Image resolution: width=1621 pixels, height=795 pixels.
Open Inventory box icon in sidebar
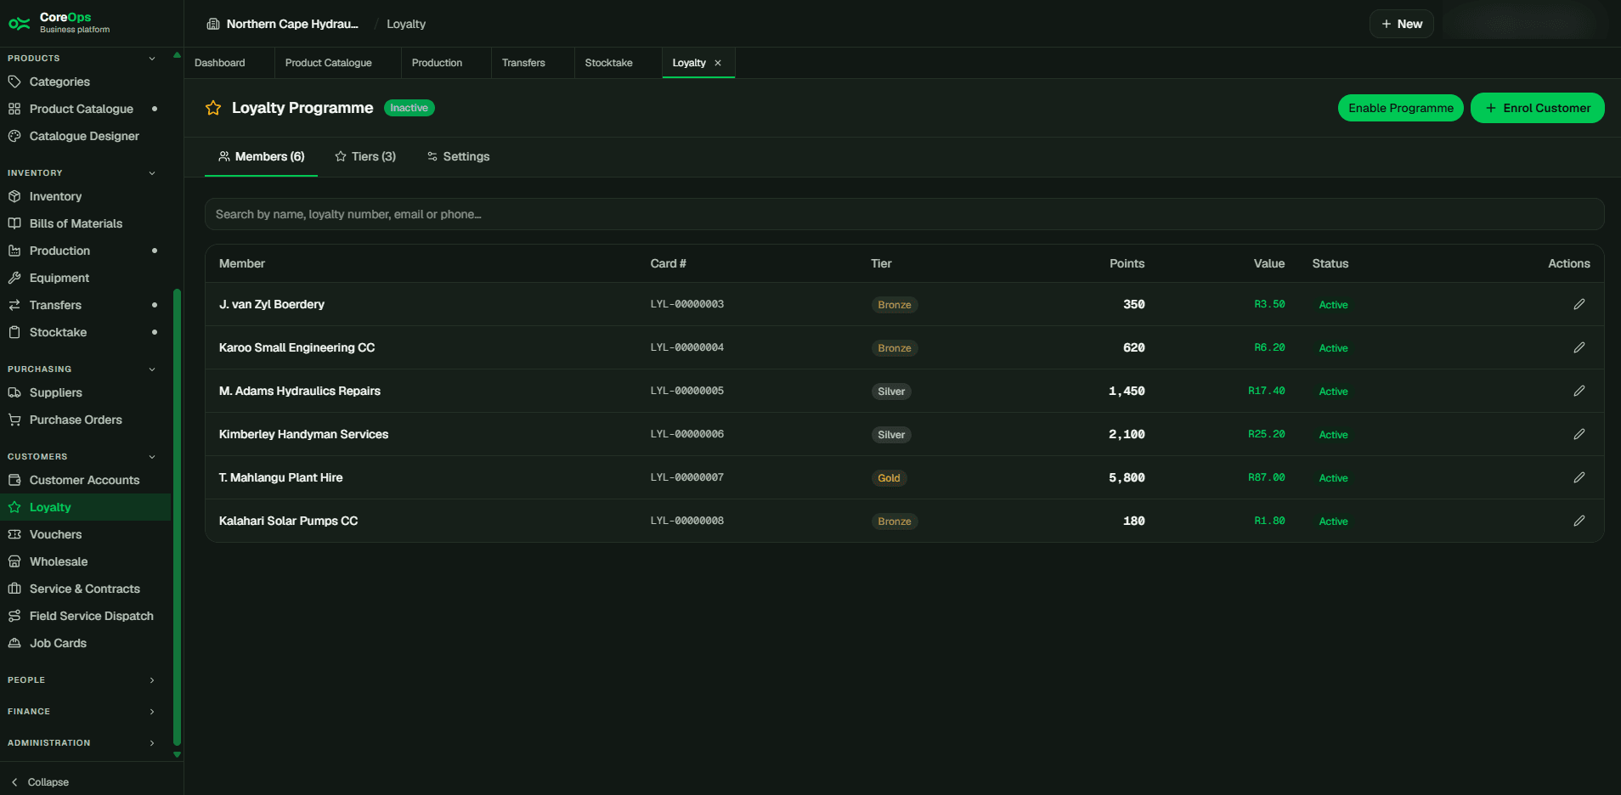coord(14,196)
